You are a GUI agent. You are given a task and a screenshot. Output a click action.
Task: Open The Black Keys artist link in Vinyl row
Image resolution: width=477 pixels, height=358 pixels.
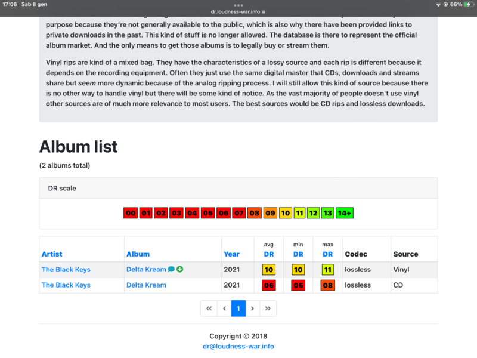66,270
